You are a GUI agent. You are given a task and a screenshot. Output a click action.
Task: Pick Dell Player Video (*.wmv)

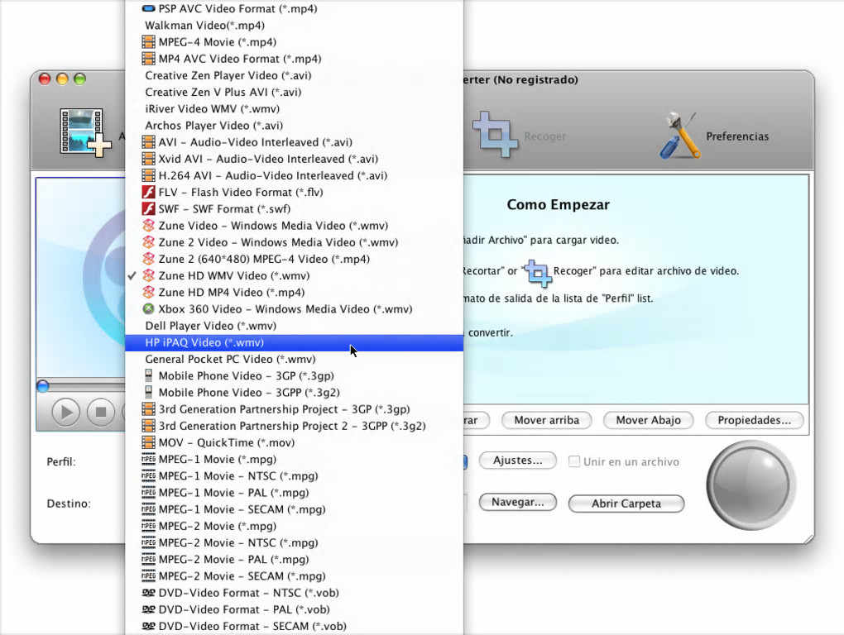pos(294,325)
